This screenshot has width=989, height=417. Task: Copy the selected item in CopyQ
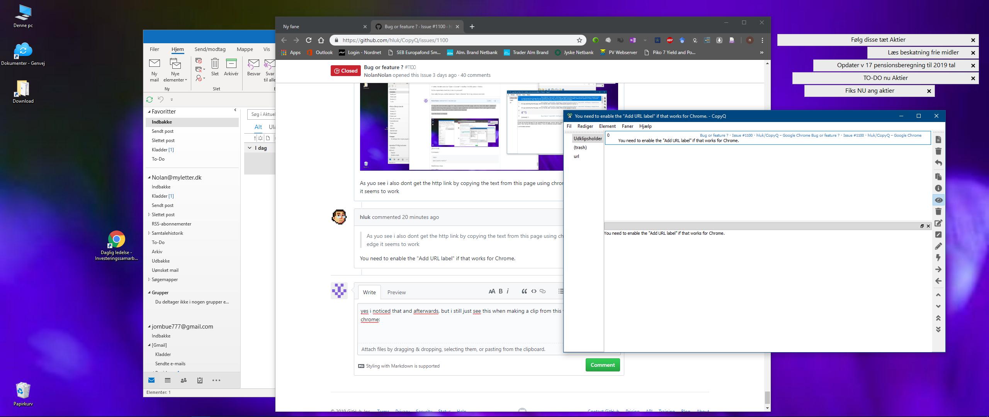[x=939, y=177]
